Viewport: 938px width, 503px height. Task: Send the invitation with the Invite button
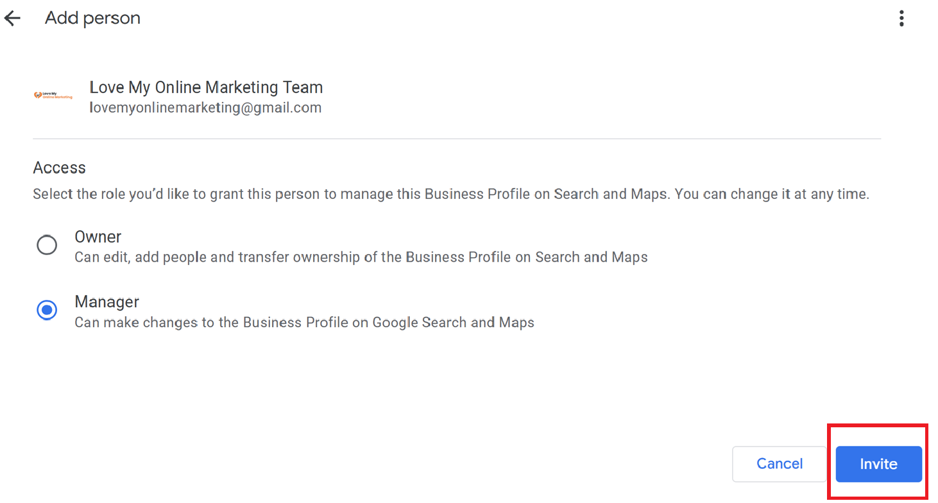coord(878,464)
